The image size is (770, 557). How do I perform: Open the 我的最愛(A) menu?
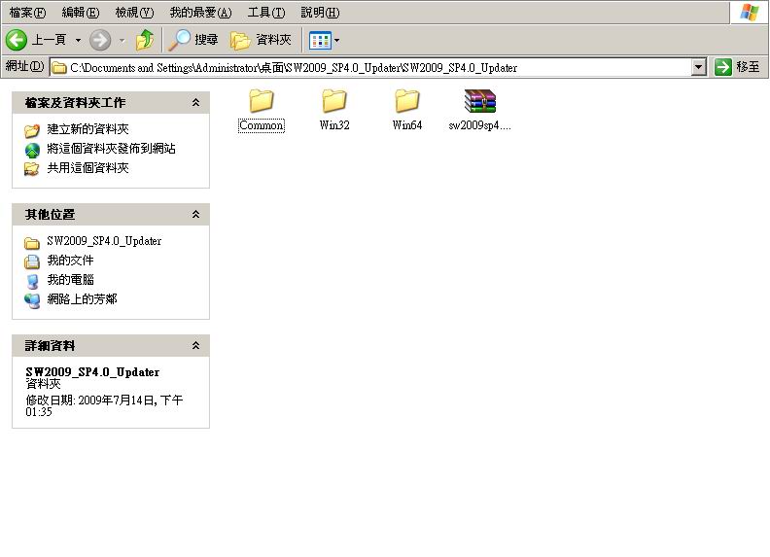pos(200,13)
